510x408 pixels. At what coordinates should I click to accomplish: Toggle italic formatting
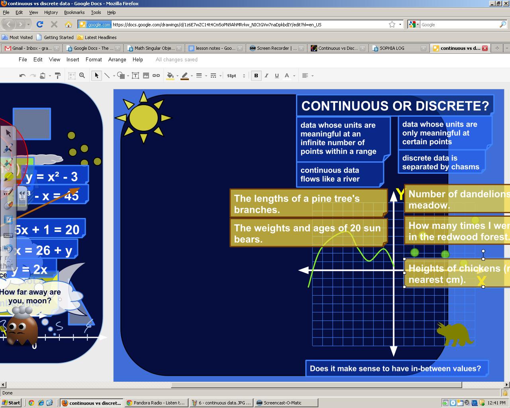coord(267,76)
